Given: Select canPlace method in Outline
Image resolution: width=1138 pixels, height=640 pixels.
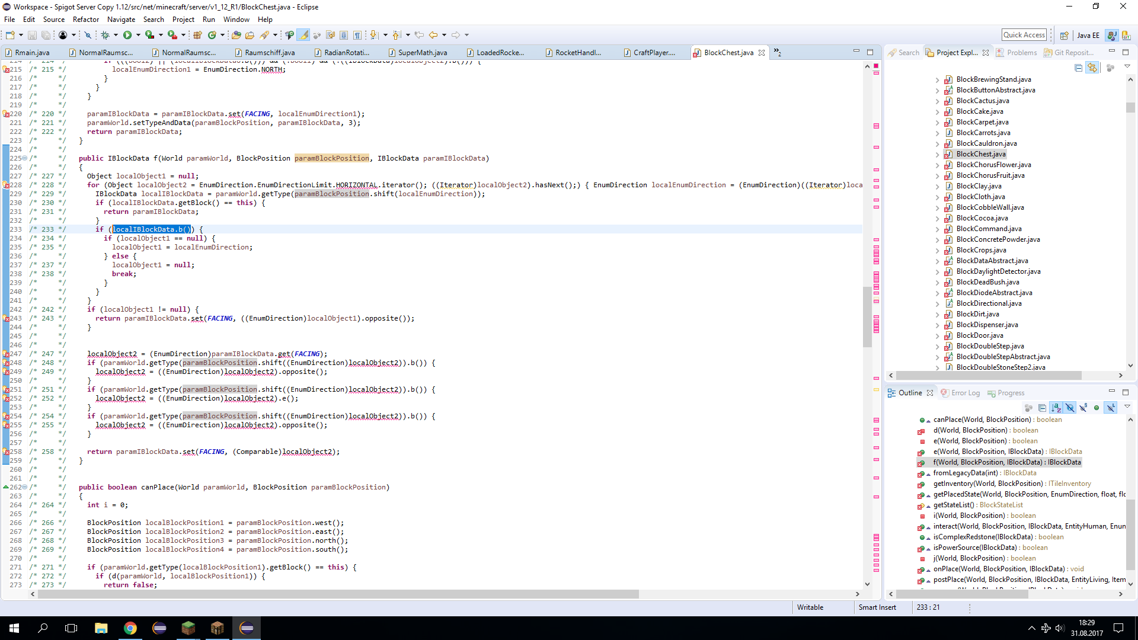Looking at the screenshot, I should point(982,420).
